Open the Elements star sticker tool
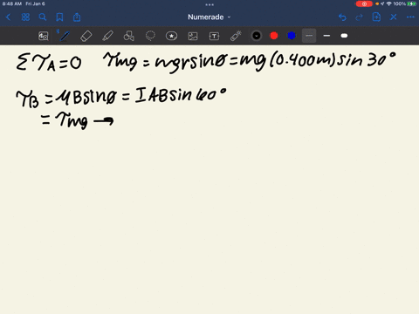Image resolution: width=419 pixels, height=314 pixels. pyautogui.click(x=171, y=36)
